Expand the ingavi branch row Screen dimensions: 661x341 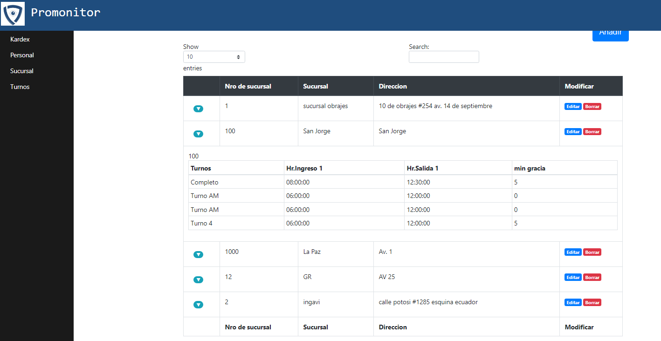pos(198,305)
